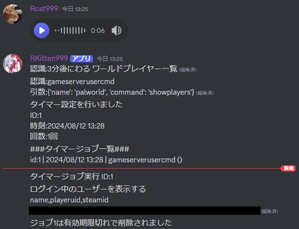The width and height of the screenshot is (299, 229).
Task: Play the 0:06 voice message
Action: click(x=41, y=31)
